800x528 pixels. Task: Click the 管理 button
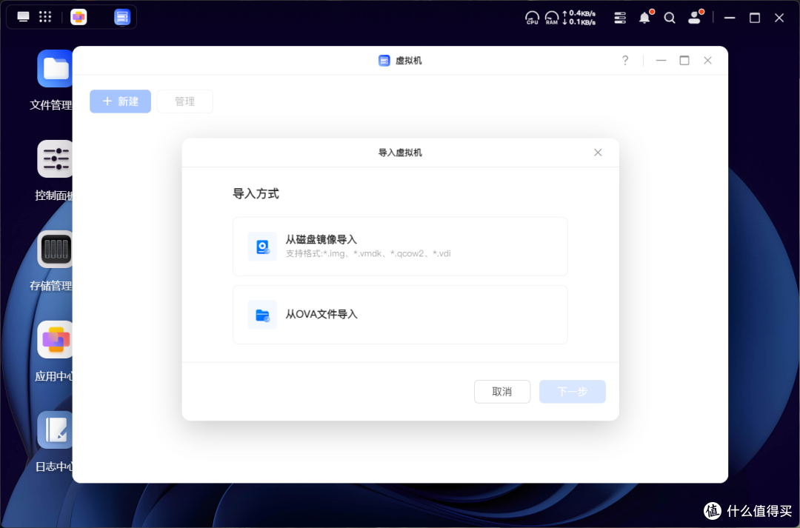(184, 101)
